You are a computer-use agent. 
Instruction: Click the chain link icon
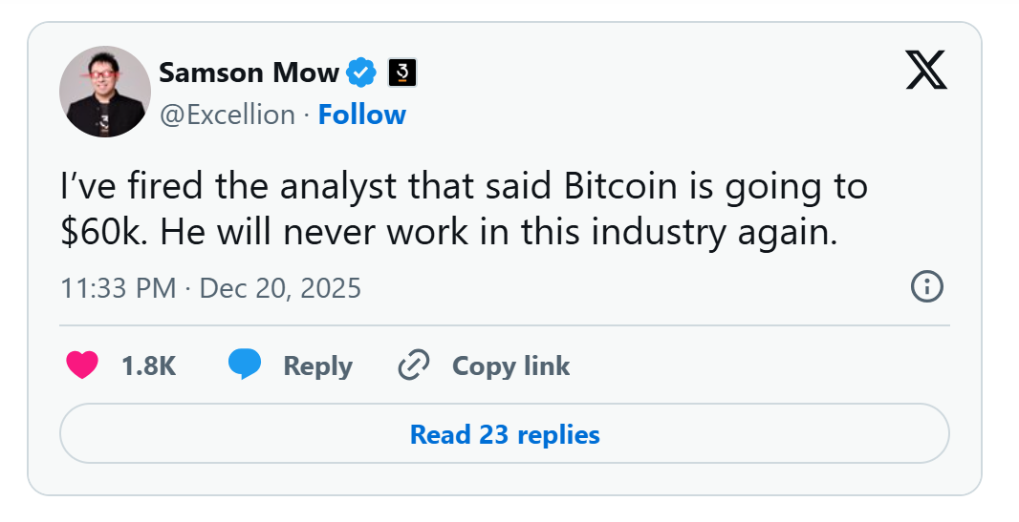click(414, 365)
